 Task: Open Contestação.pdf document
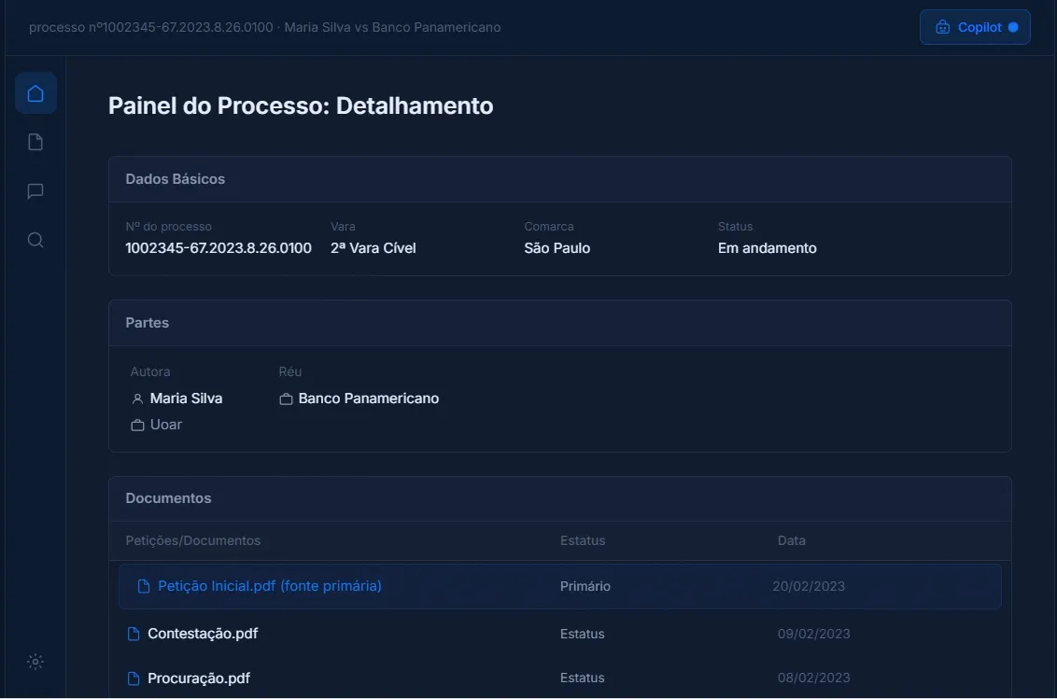click(x=203, y=634)
